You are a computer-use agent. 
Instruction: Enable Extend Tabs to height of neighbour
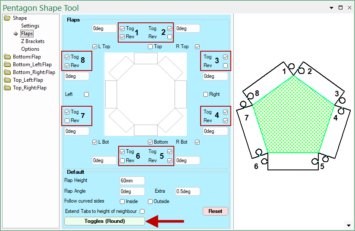coord(142,211)
